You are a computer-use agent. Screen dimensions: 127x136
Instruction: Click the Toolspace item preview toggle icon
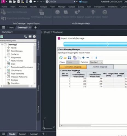coord(26,36)
